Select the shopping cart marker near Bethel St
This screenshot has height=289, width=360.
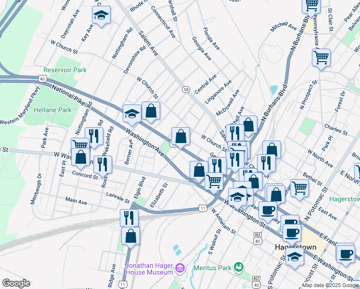[x=299, y=189]
